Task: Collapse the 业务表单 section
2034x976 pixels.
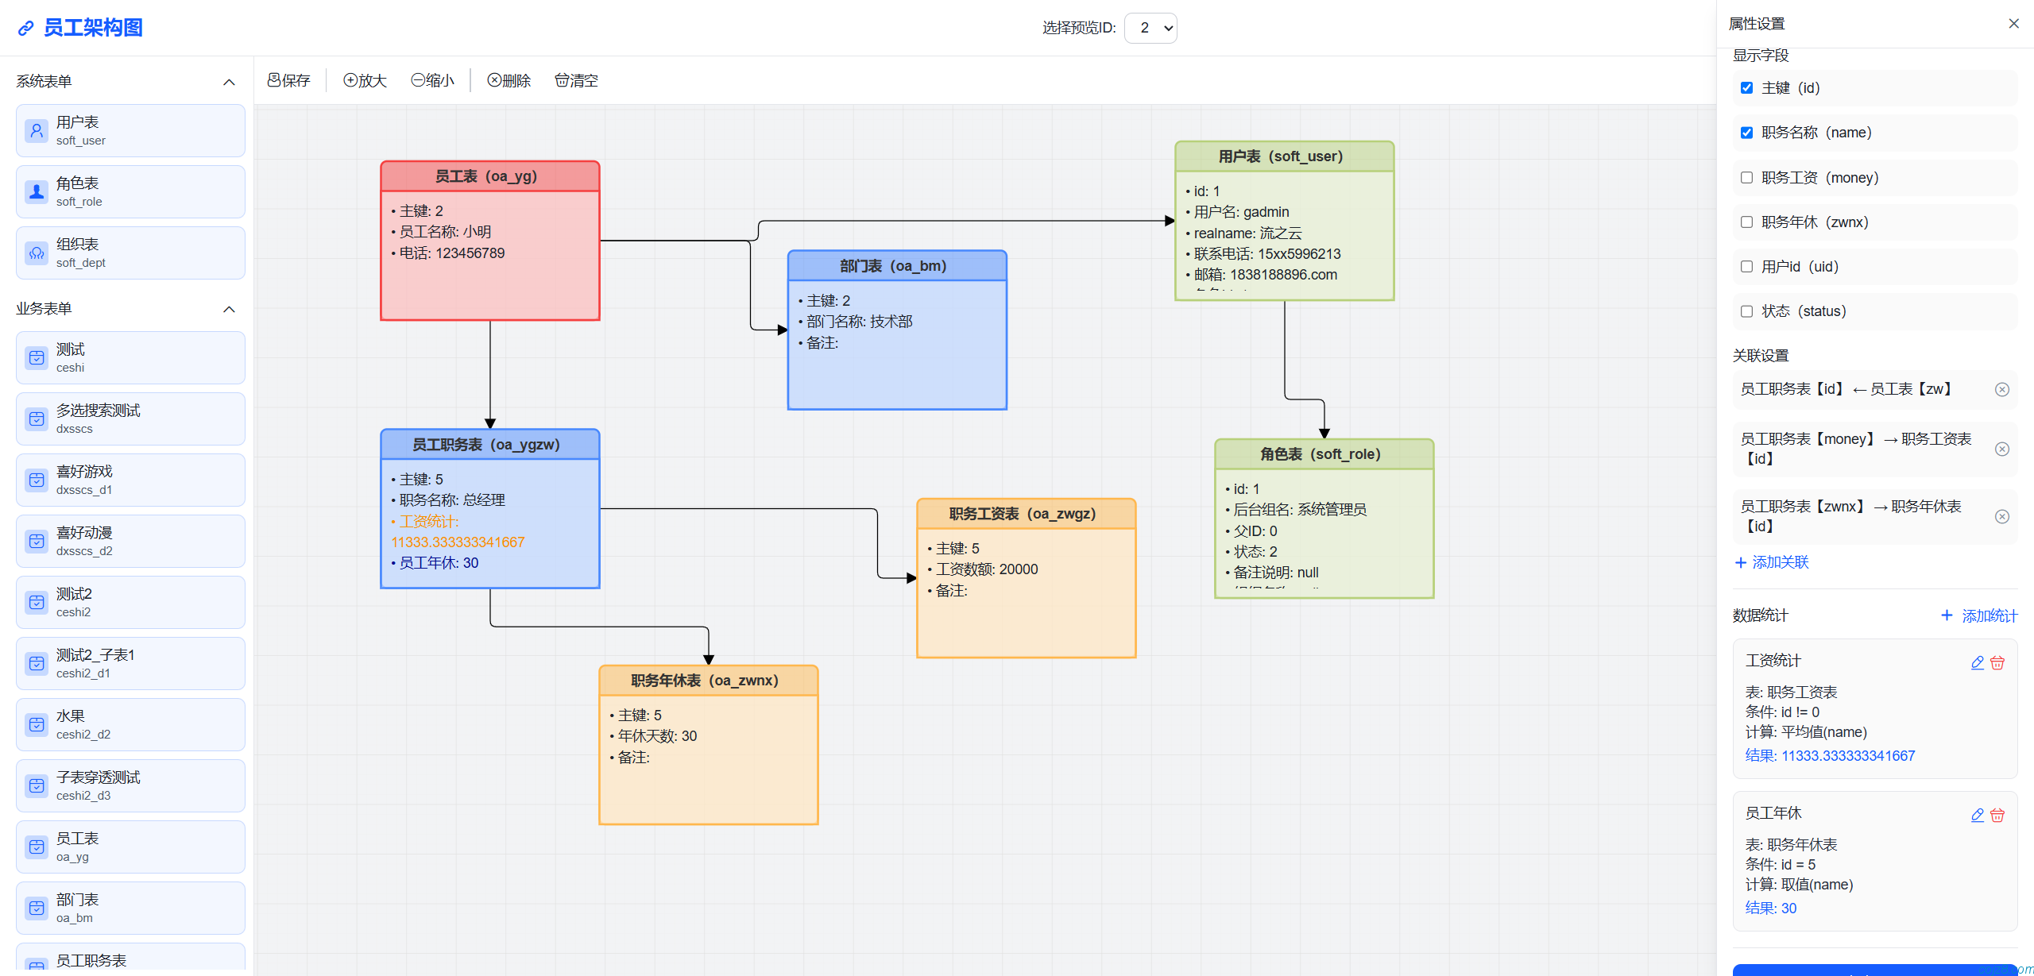Action: (229, 309)
